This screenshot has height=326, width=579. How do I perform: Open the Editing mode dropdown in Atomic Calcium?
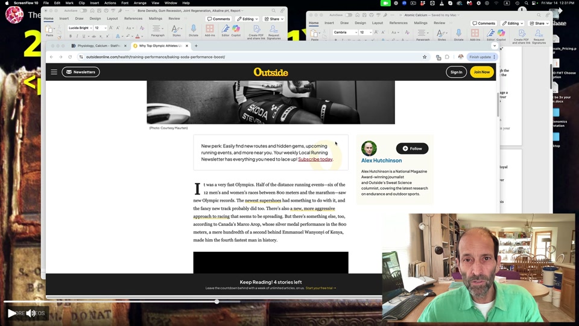pos(513,23)
